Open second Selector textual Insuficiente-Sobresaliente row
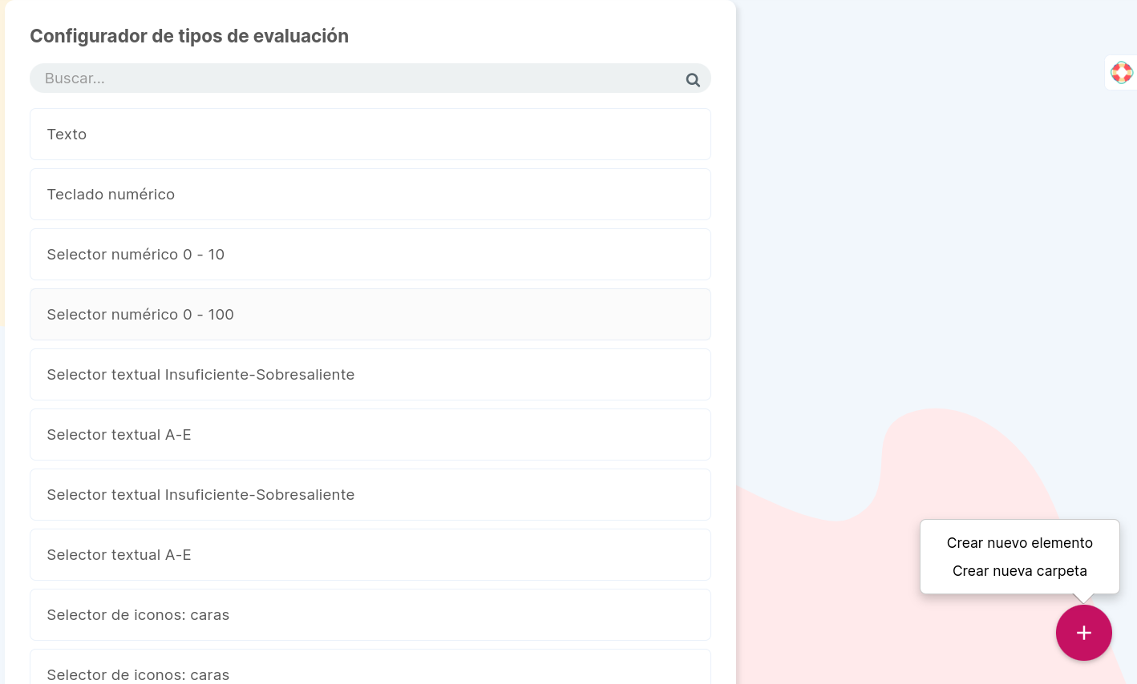The height and width of the screenshot is (684, 1137). (x=370, y=495)
